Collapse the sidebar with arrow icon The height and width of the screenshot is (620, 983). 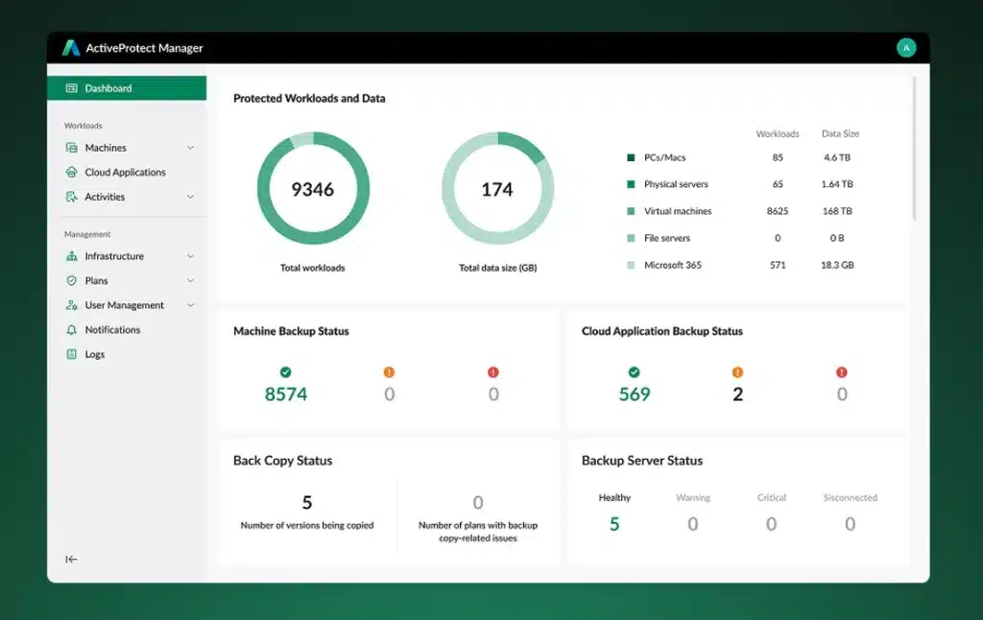click(x=71, y=560)
